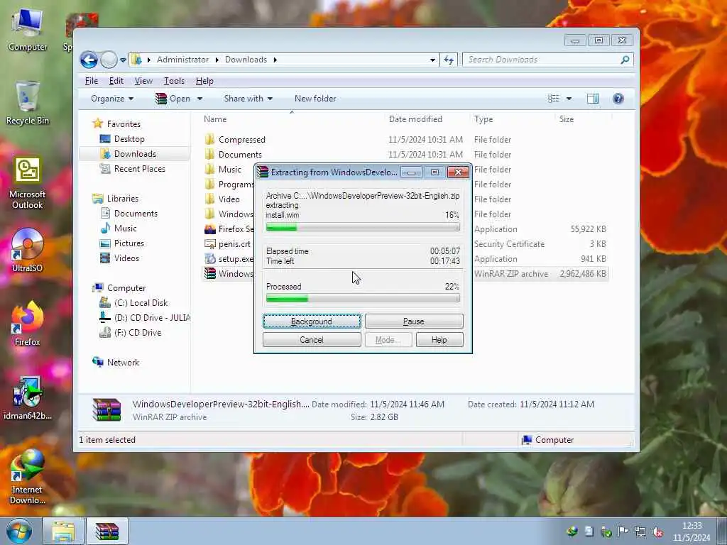Select Desktop under Favorites
Screen dimensions: 727x545
coord(122,139)
